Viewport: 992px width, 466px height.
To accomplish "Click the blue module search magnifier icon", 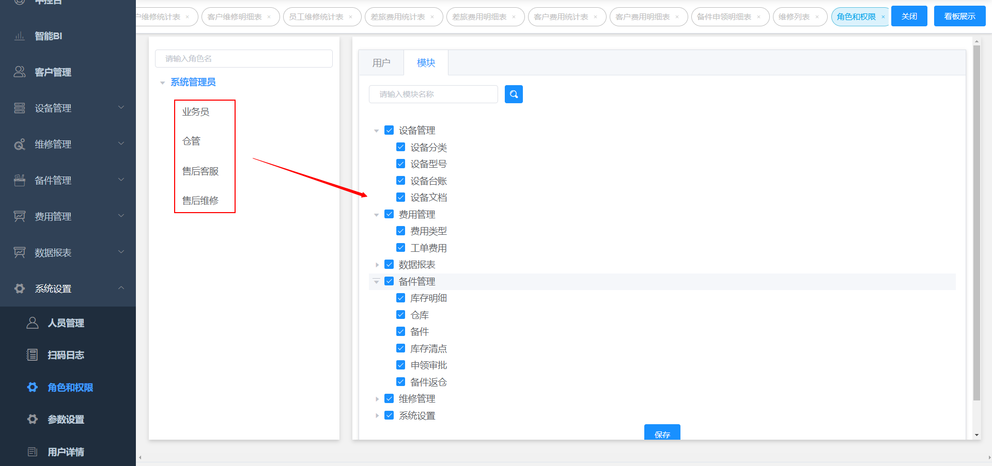I will 514,94.
